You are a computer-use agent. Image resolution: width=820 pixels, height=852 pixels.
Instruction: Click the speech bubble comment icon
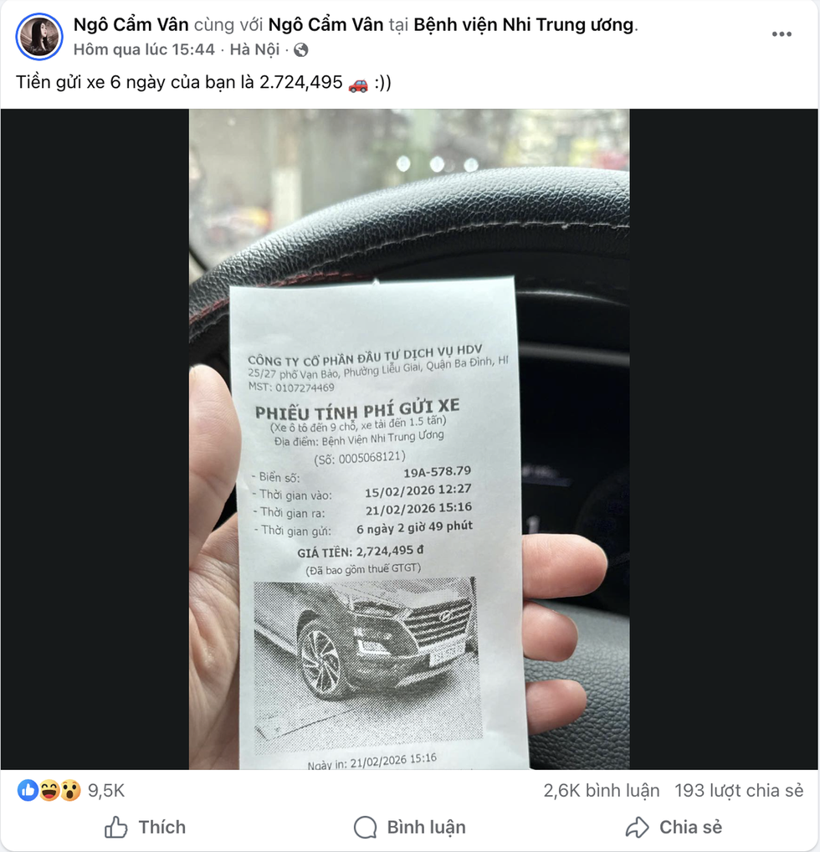pos(365,828)
